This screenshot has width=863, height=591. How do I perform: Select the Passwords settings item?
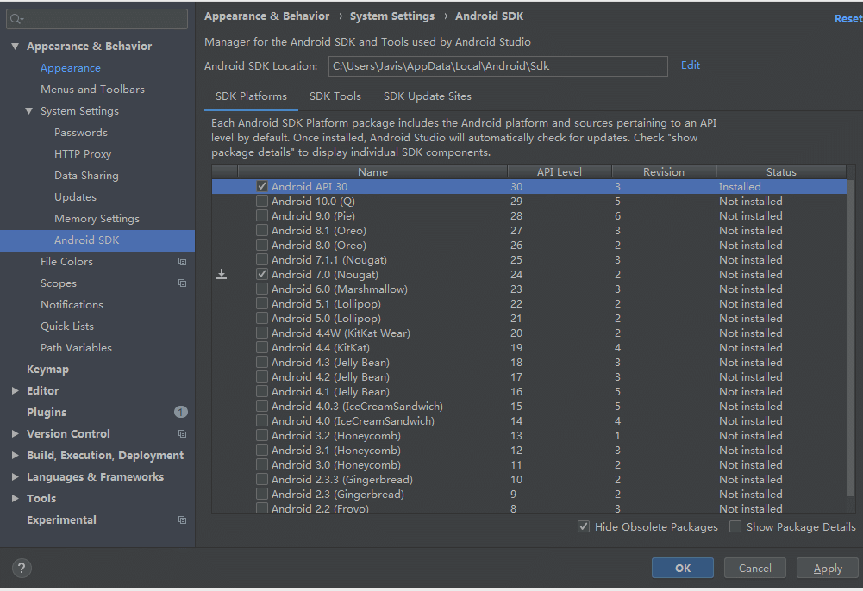coord(81,133)
